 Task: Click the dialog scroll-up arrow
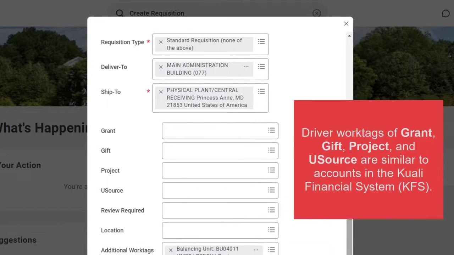pos(349,36)
